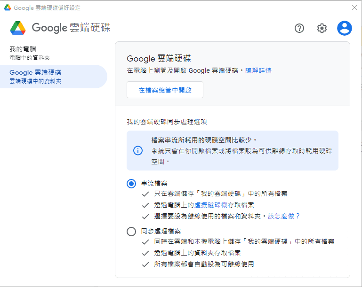Click the Google 雲端硬碟 section heading
The width and height of the screenshot is (362, 287).
point(159,59)
